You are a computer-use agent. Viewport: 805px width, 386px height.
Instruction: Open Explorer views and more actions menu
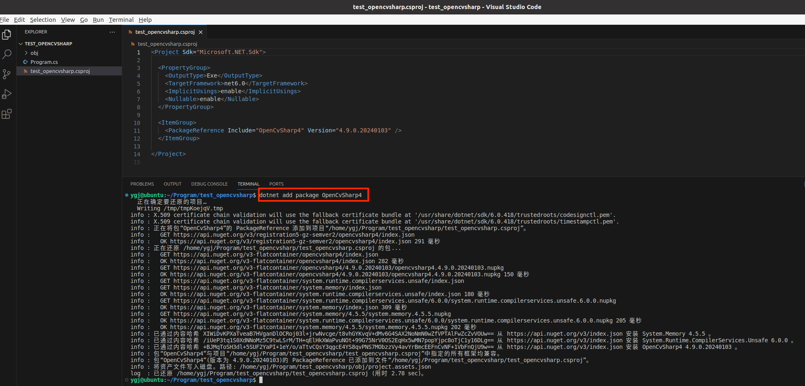click(112, 32)
